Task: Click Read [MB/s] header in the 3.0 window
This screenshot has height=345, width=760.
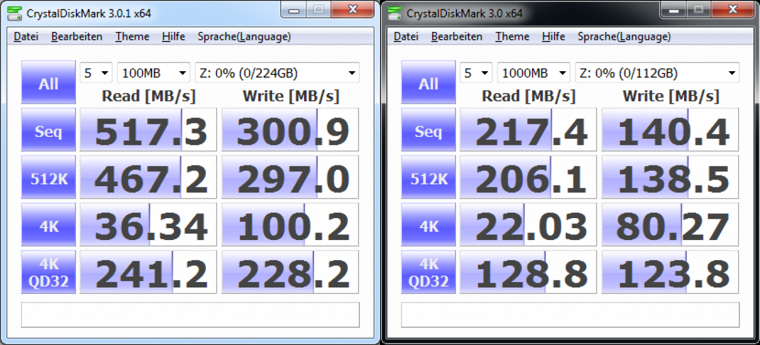Action: (x=528, y=96)
